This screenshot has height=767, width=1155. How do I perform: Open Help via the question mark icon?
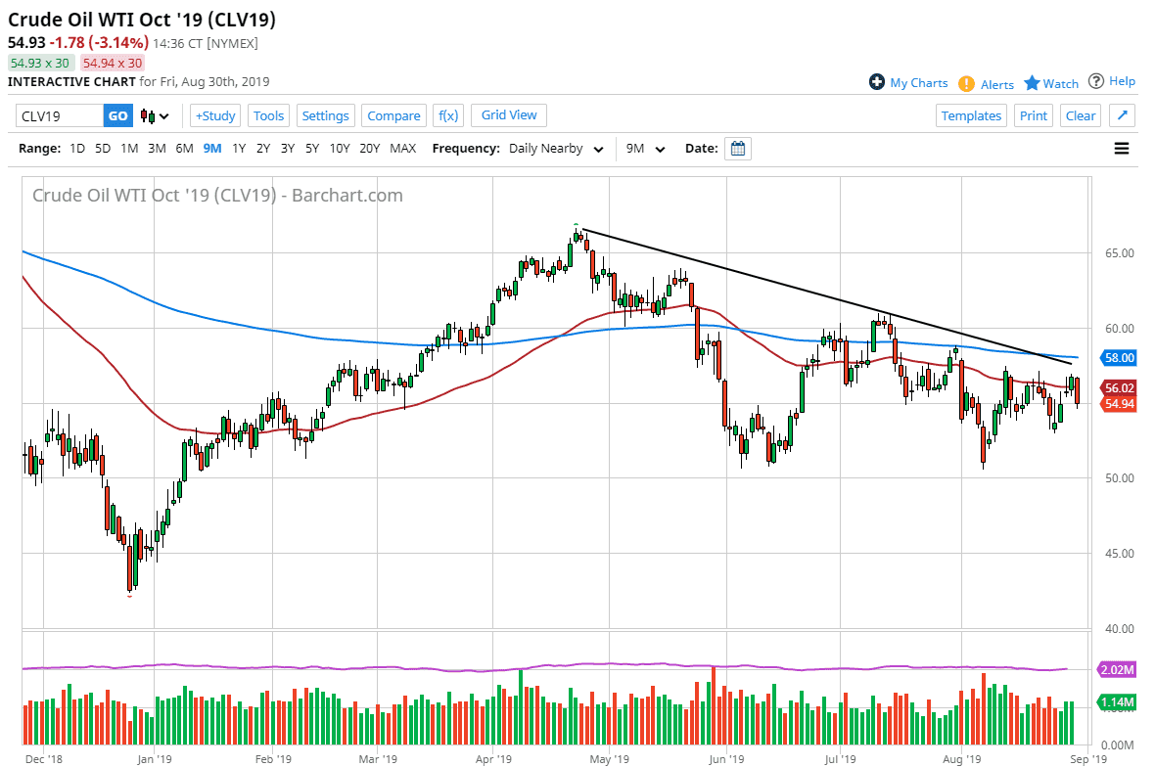tap(1096, 81)
